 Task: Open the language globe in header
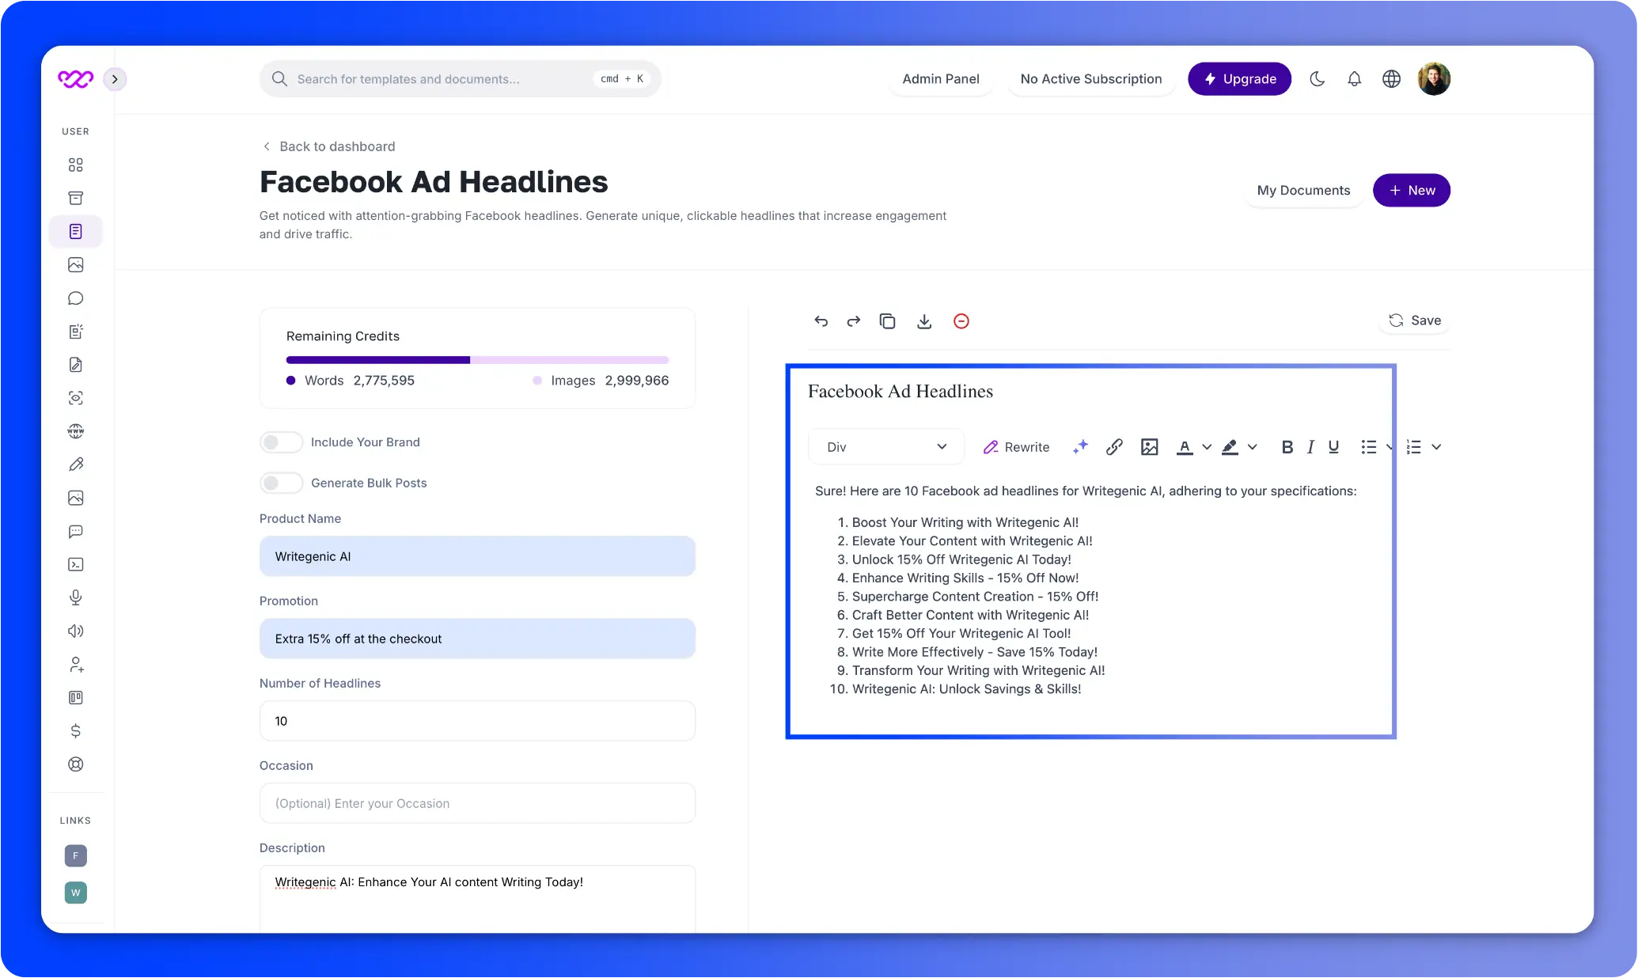[1391, 79]
